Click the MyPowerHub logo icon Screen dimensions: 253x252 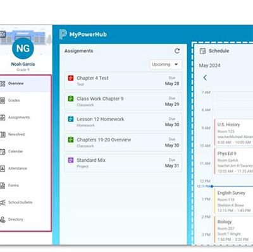63,34
